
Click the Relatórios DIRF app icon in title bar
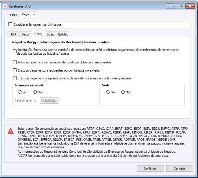click(x=5, y=6)
